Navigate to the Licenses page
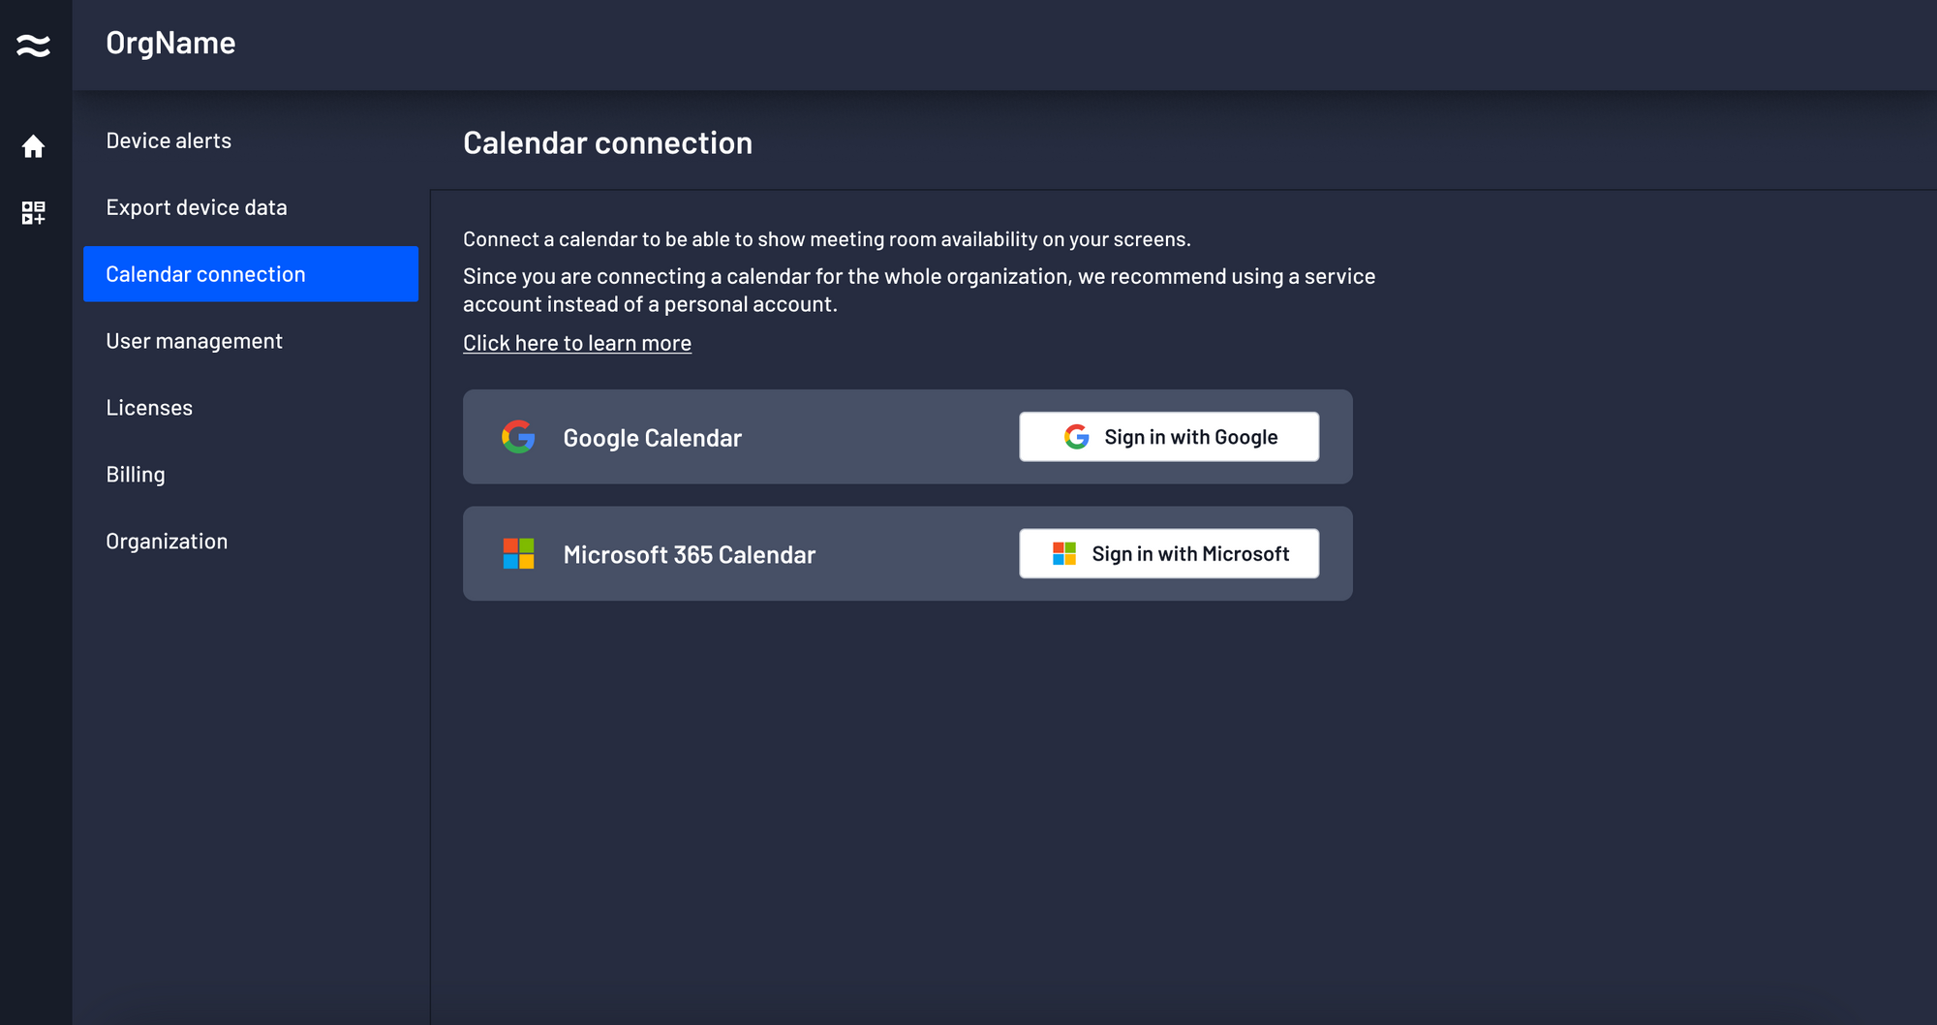The height and width of the screenshot is (1025, 1937). (x=149, y=408)
